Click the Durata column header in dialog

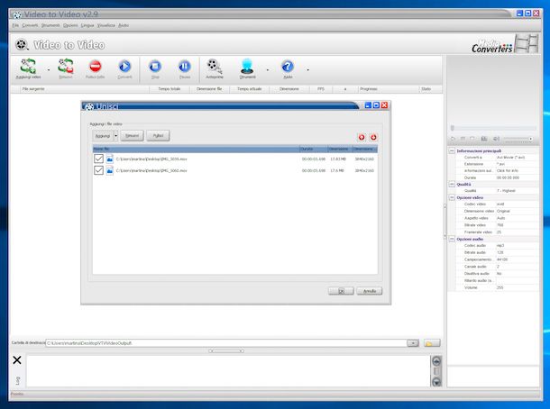(314, 149)
